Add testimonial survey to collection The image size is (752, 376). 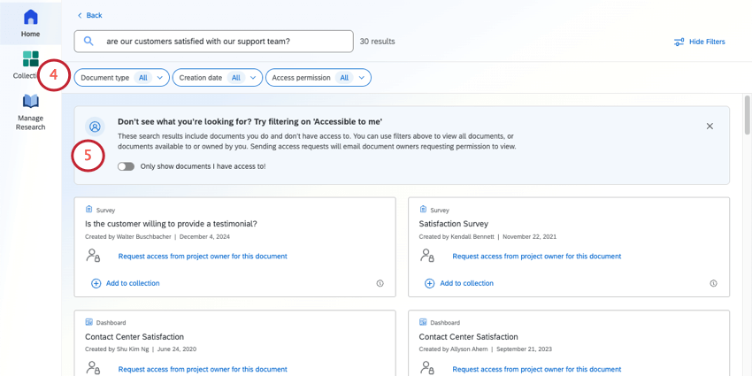[132, 283]
